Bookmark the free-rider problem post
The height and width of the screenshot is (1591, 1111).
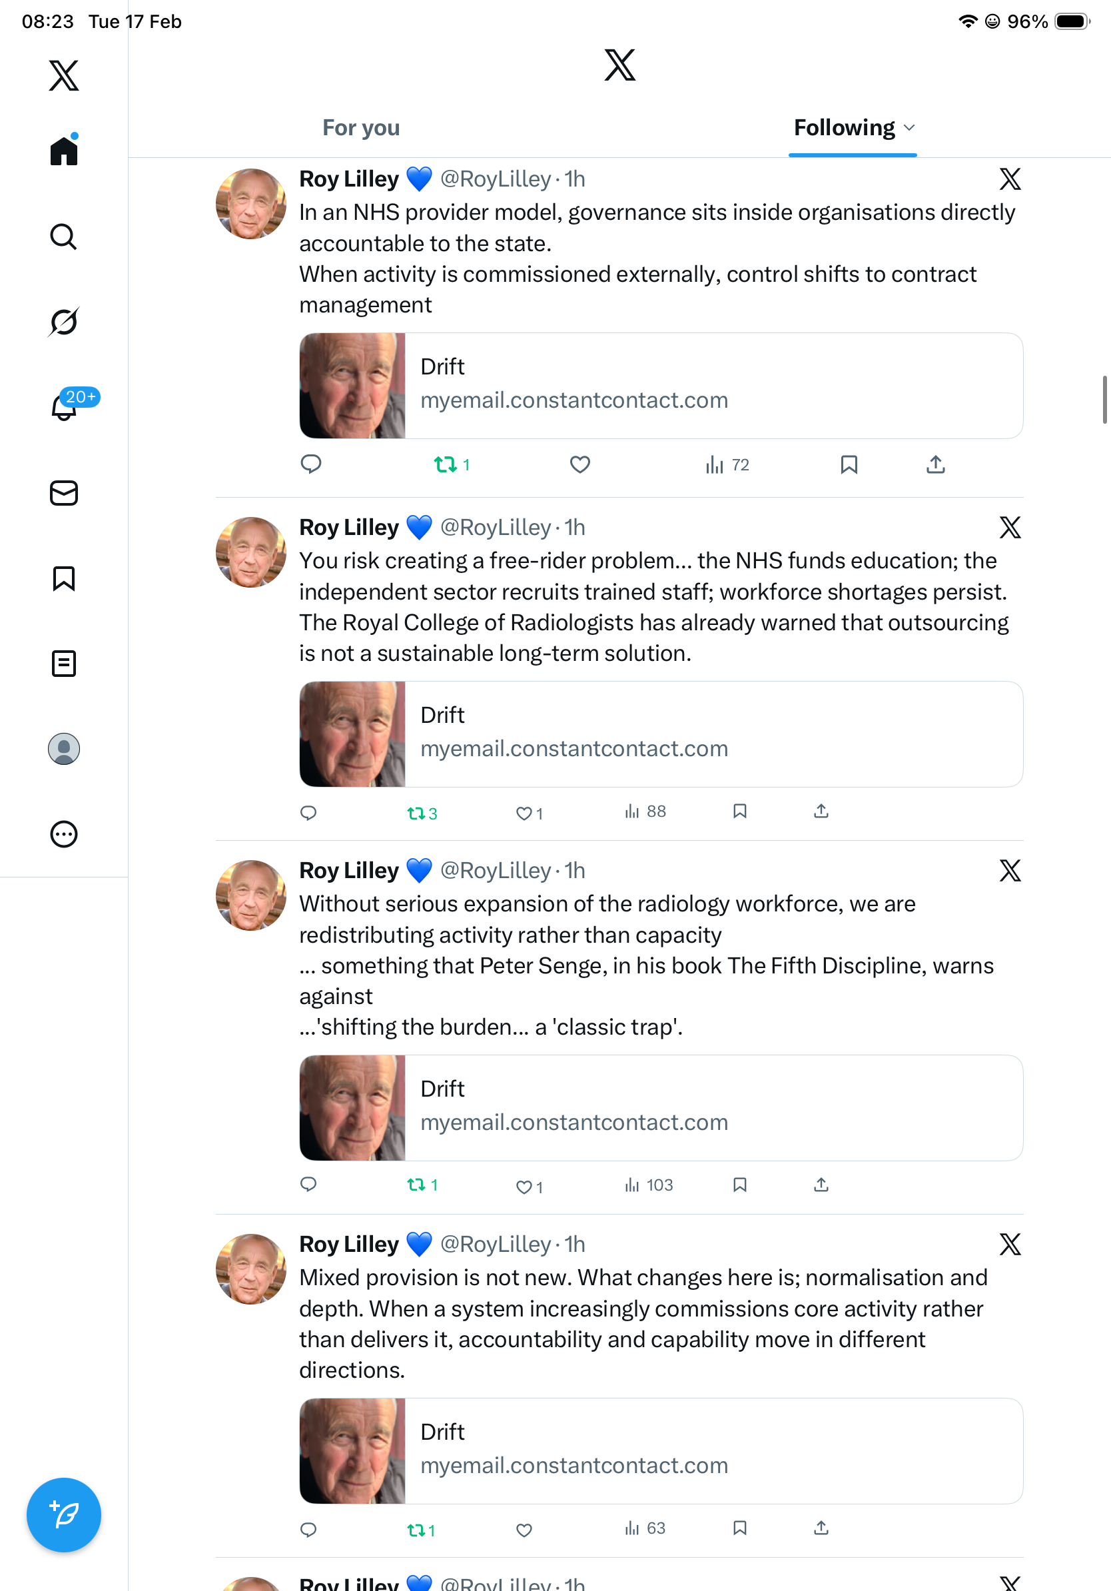740,811
